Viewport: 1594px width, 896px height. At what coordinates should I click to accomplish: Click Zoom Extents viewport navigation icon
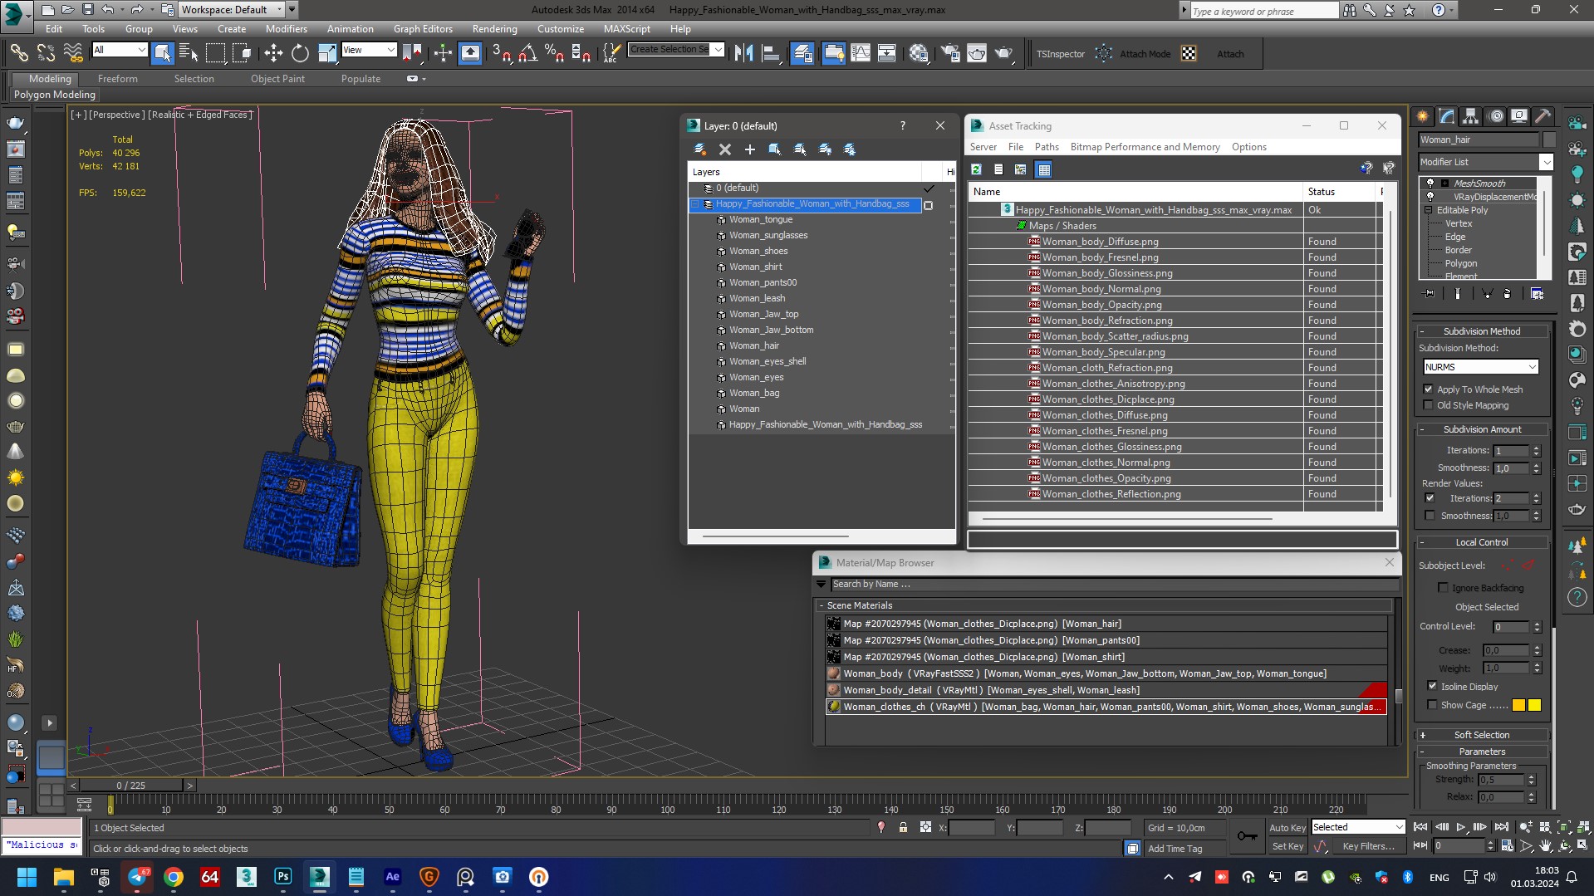point(1564,827)
